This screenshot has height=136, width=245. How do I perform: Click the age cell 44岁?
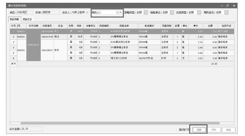(x=79, y=31)
